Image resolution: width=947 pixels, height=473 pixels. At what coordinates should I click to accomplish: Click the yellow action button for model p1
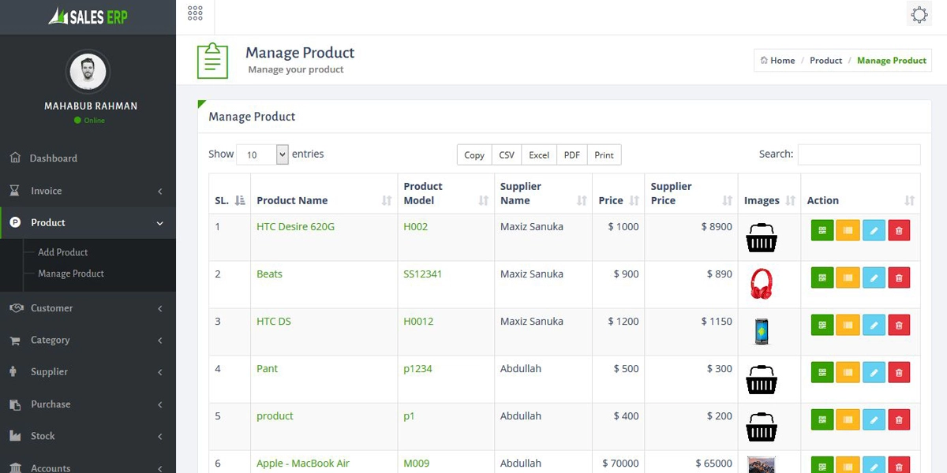coord(848,419)
